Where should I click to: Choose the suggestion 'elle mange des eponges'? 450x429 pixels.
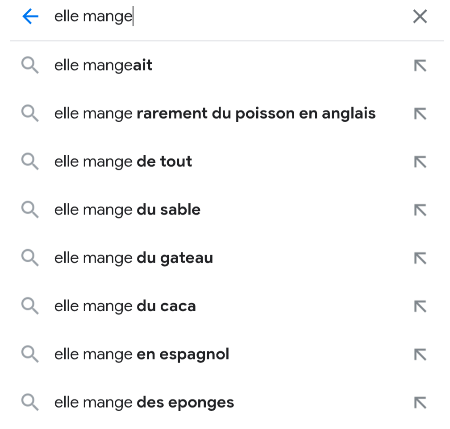[x=144, y=403]
